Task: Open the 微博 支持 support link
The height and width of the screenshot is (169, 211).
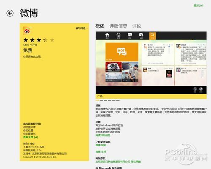Action: [101, 152]
